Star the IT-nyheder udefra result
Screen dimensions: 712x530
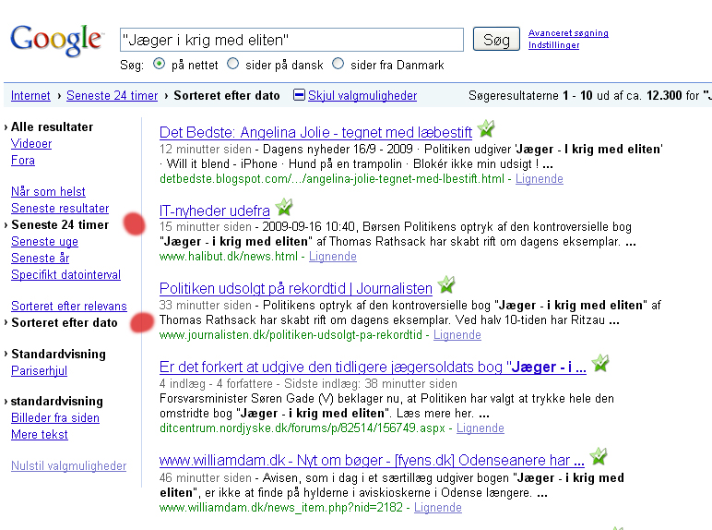[284, 207]
